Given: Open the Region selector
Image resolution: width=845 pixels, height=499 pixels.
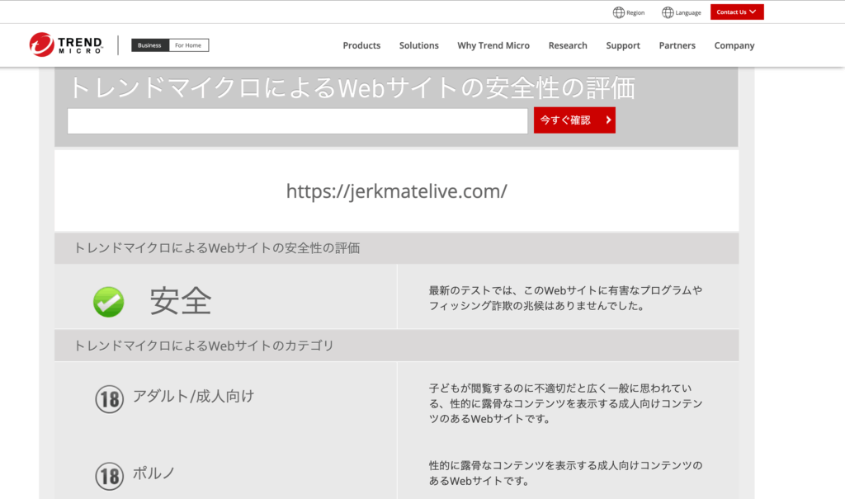Looking at the screenshot, I should coord(629,12).
